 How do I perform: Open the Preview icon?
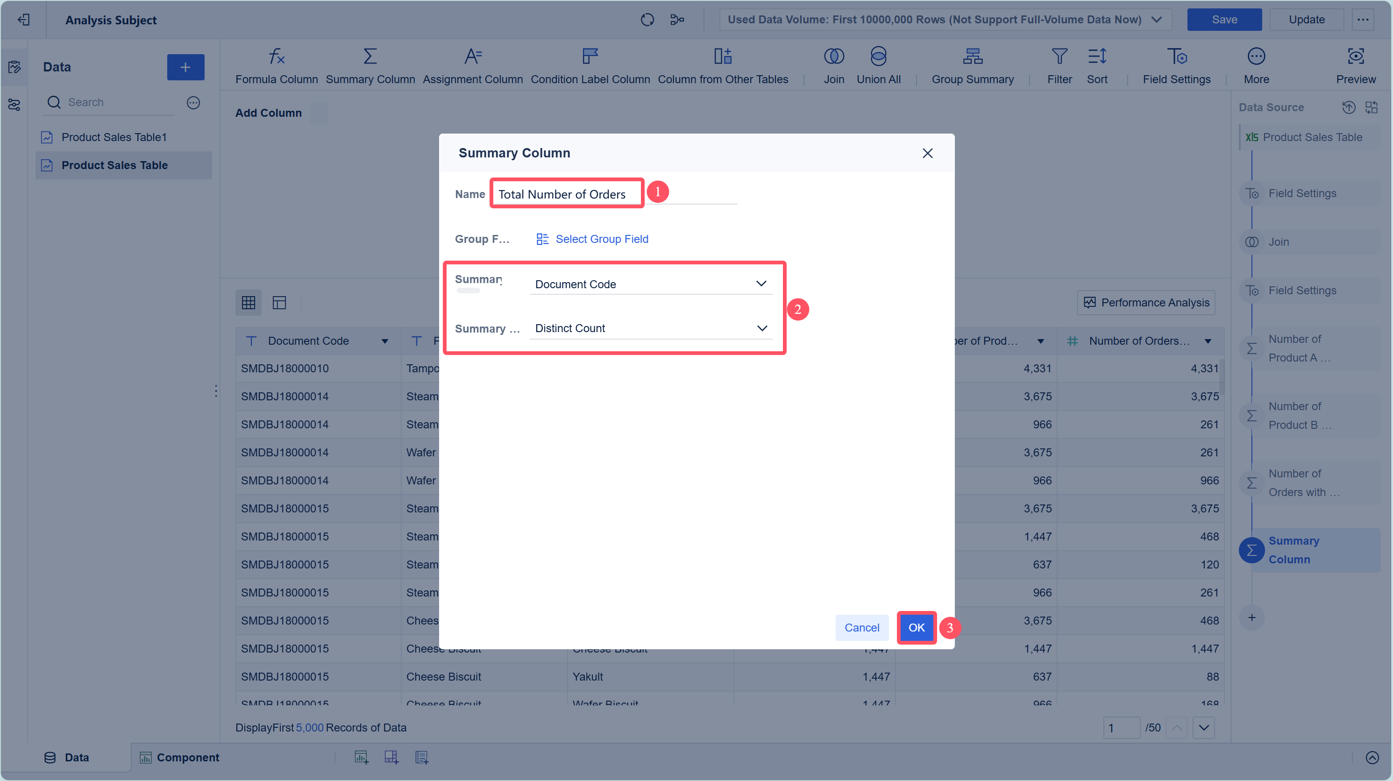(1355, 57)
